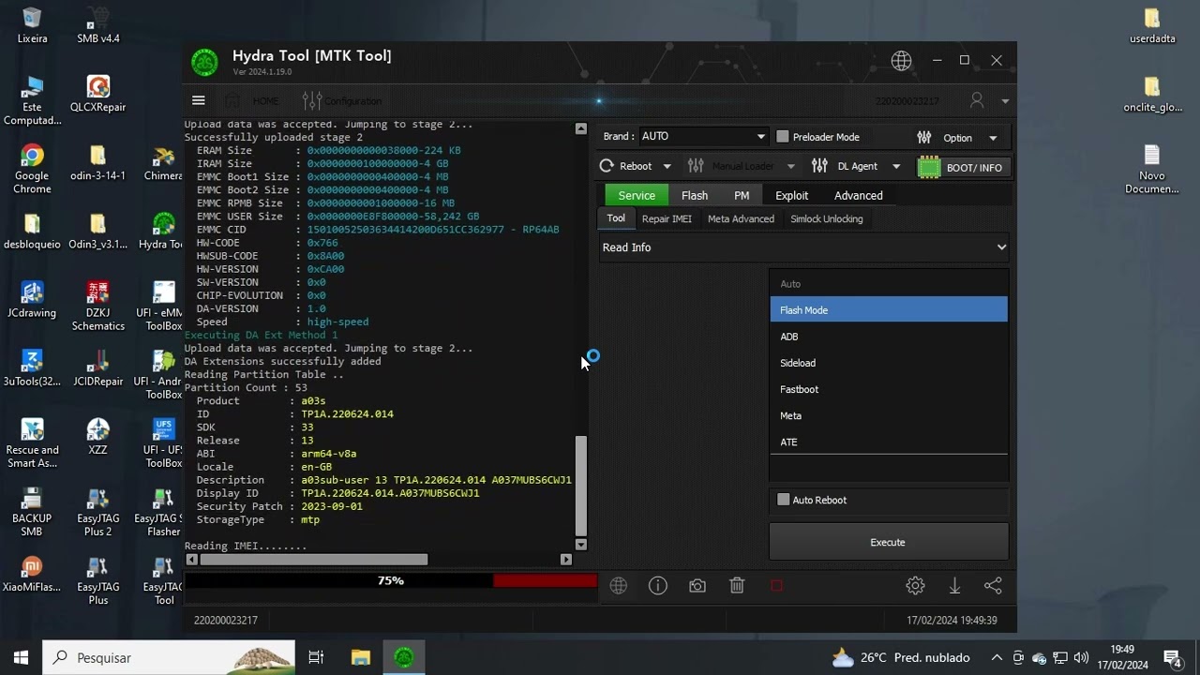
Task: Select the Tool sub-tab
Action: click(x=616, y=218)
